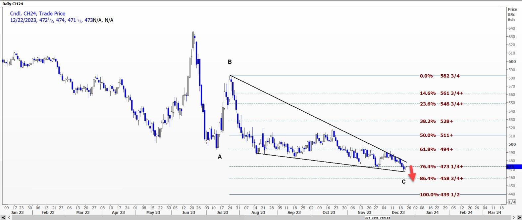
Task: Select the 'Daily CH24' chart title
Action: (x=13, y=4)
